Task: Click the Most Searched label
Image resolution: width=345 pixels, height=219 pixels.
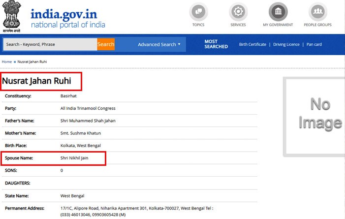Action: point(216,44)
